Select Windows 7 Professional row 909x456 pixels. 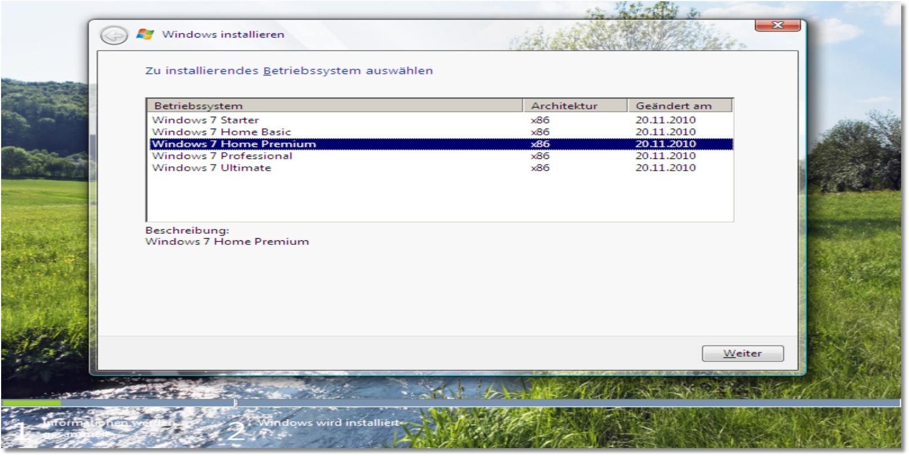pyautogui.click(x=441, y=156)
